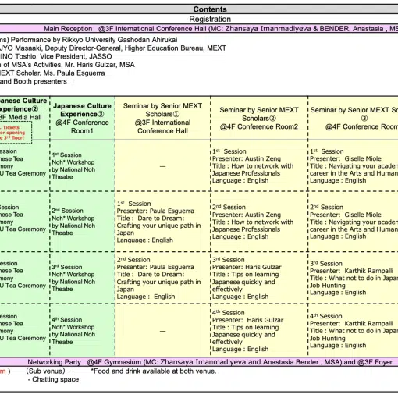Click Haris Gulzar 4th Session cell
This screenshot has height=398, width=398.
click(x=259, y=330)
